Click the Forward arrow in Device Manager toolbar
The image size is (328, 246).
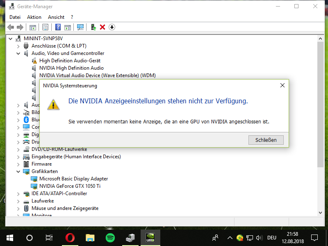[20, 27]
